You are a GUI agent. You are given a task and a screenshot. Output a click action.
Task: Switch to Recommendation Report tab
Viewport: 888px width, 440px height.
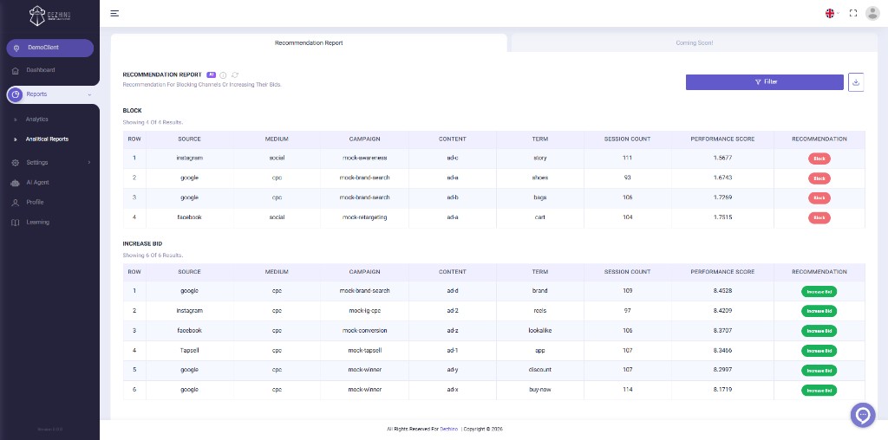click(309, 43)
